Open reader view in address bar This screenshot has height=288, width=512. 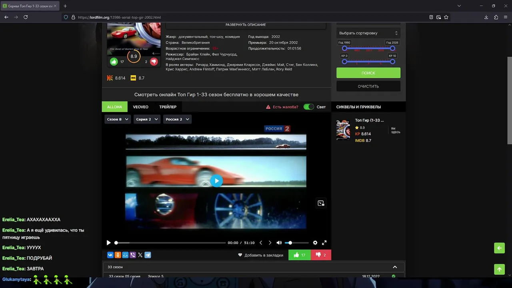[431, 17]
